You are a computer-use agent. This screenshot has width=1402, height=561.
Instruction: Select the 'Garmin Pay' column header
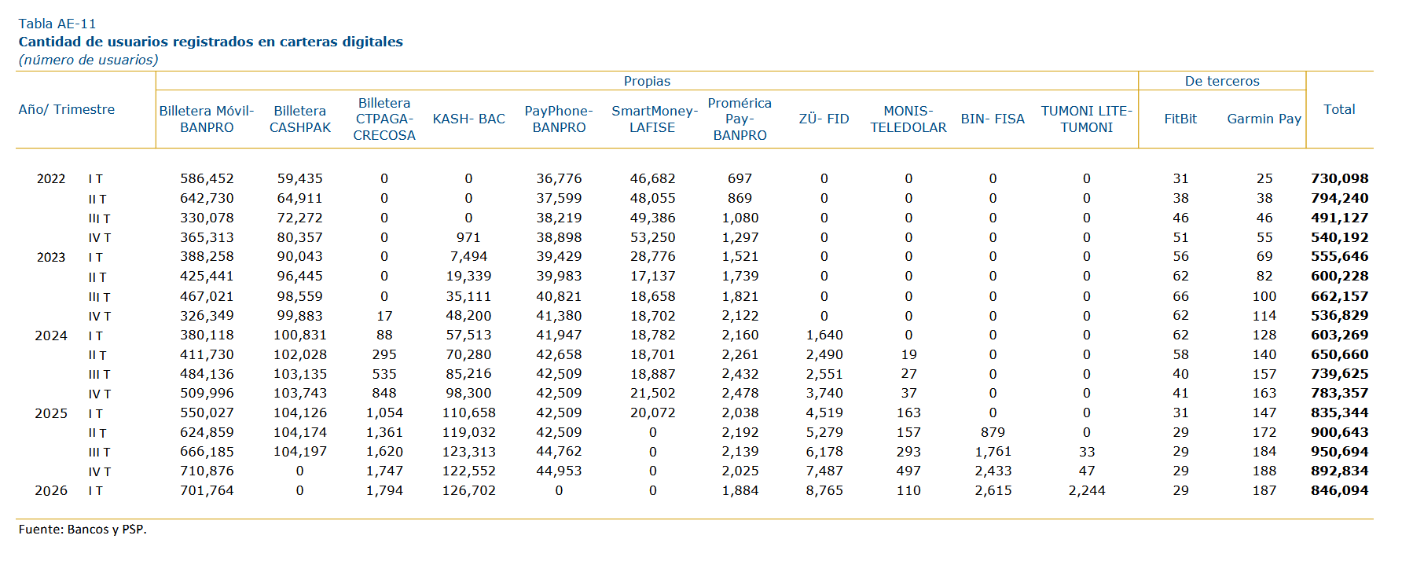(x=1264, y=119)
